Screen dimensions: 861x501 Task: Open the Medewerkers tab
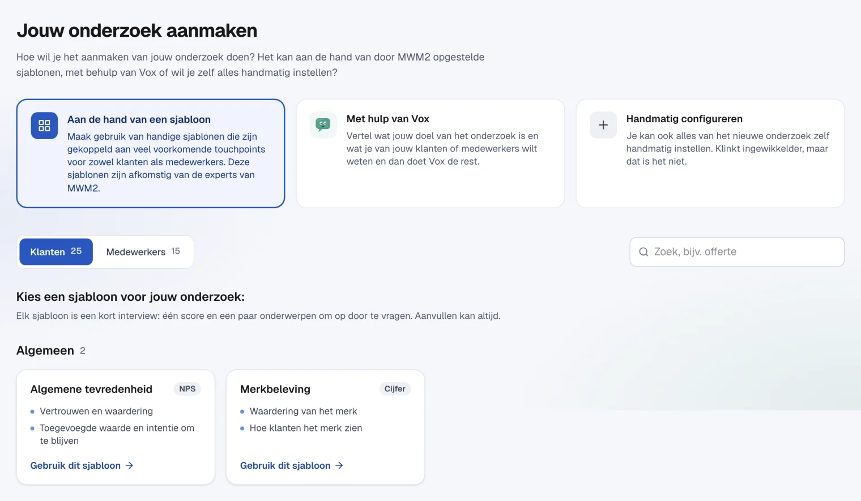point(143,252)
